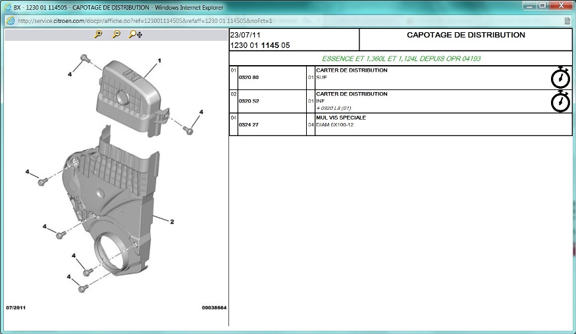This screenshot has width=576, height=334.
Task: Click the Internet Explorer page icon in address bar
Action: pyautogui.click(x=11, y=21)
